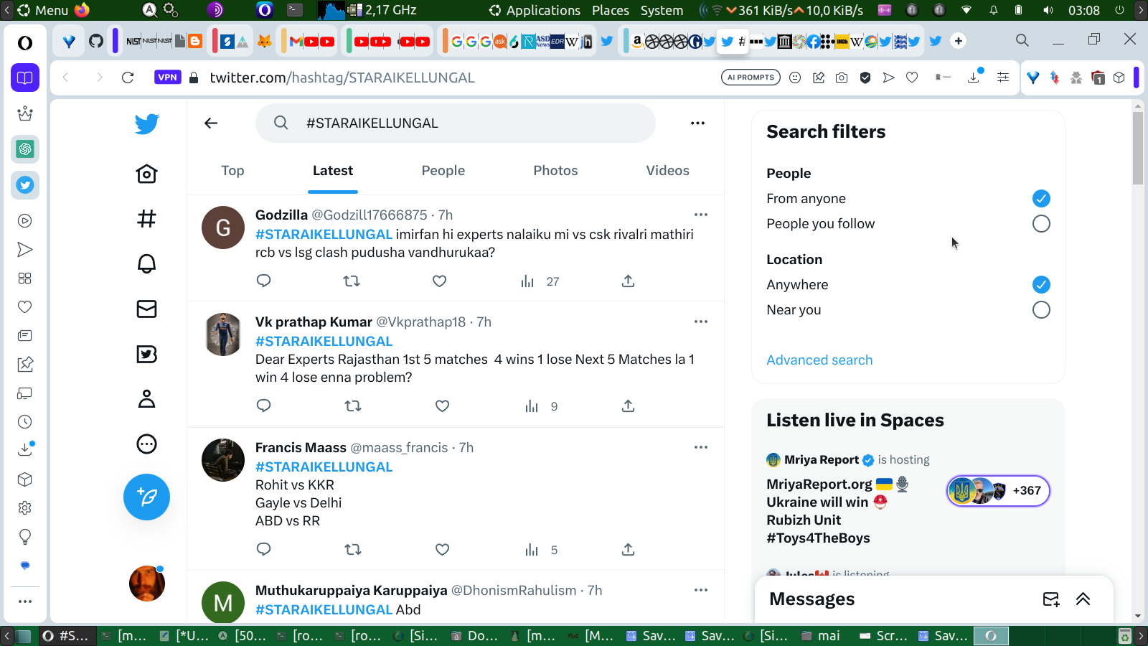Open the More circle menu in Twitter's navigation
This screenshot has width=1148, height=646.
click(x=146, y=444)
